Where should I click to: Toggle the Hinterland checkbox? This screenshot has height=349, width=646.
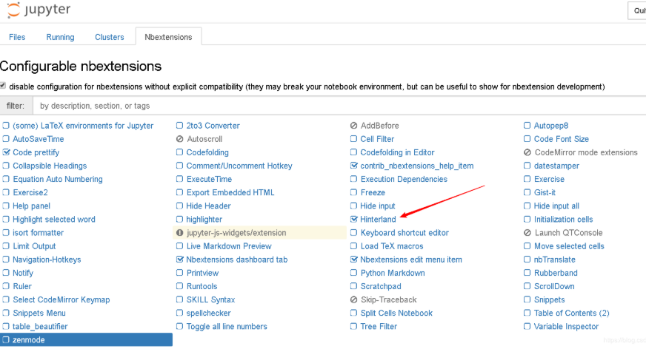(354, 220)
